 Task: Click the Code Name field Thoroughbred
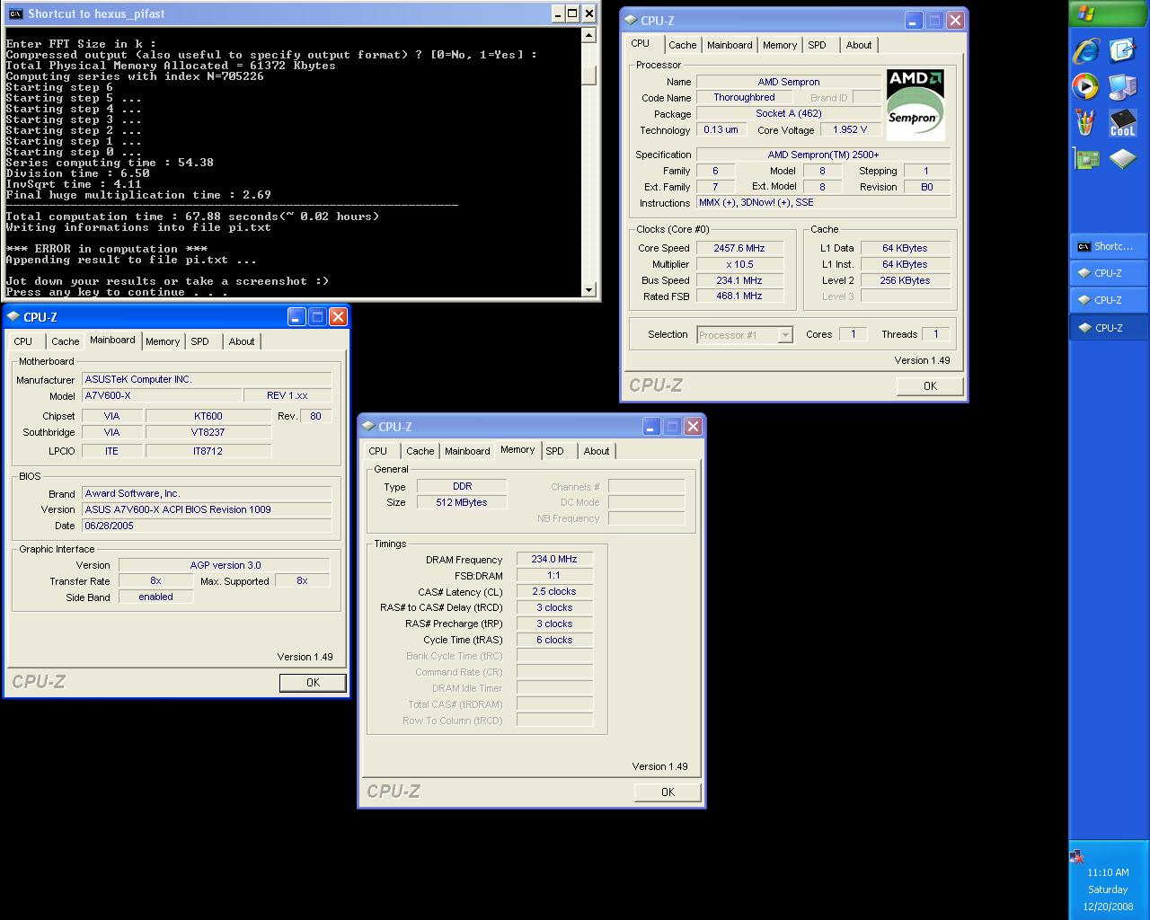745,97
